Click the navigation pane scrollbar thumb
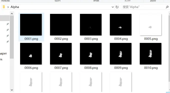The image size is (170, 93). [12, 37]
